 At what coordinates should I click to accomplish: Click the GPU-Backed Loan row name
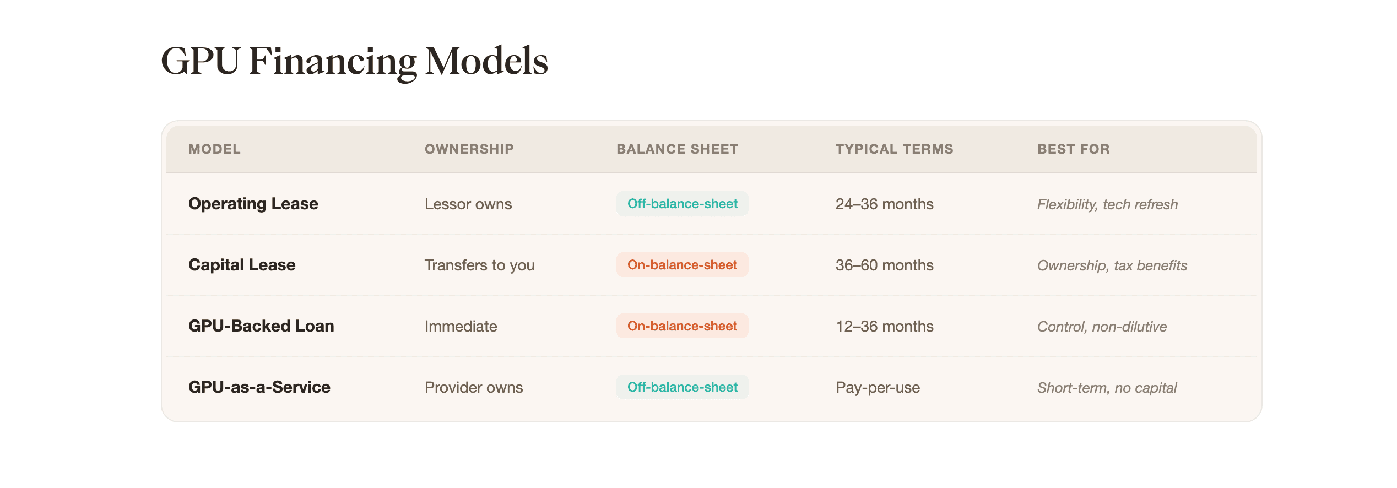(261, 326)
